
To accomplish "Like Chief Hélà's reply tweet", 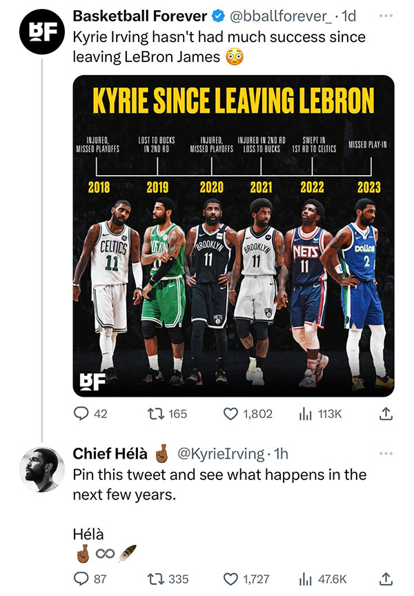I will 230,579.
